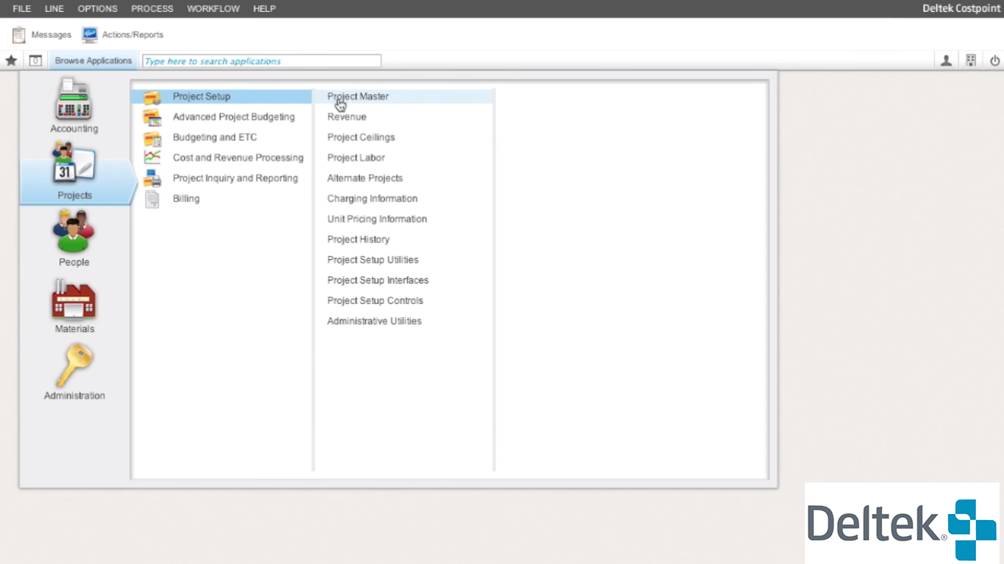The height and width of the screenshot is (564, 1004).
Task: Open the FILE menu
Action: point(22,9)
